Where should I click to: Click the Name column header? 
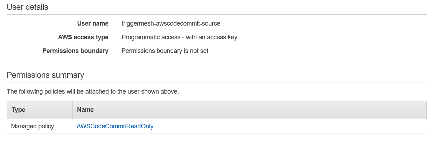pos(250,110)
